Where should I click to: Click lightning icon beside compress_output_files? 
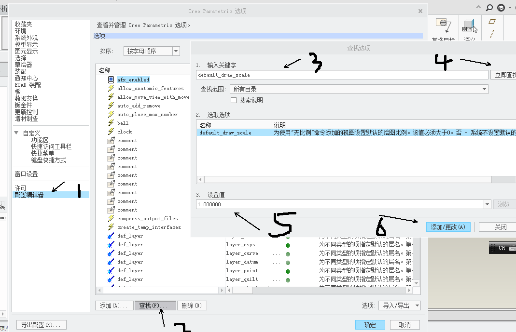click(111, 218)
